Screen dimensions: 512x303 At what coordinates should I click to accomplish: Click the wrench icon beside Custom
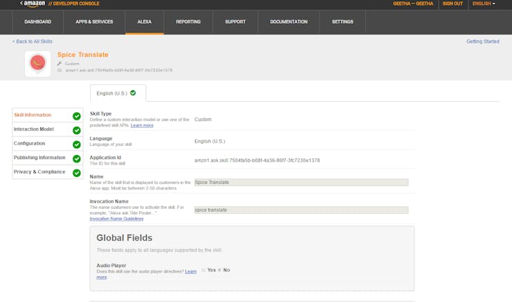click(x=60, y=64)
